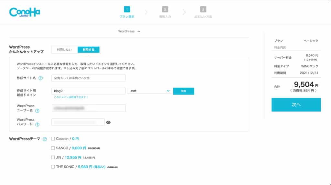
Task: Select 利用しない for easy setup
Action: click(x=64, y=50)
